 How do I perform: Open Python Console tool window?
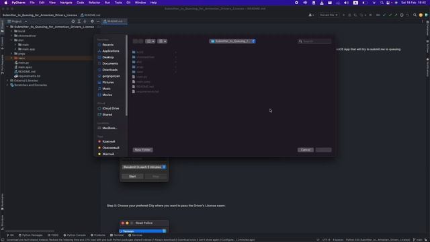[75, 235]
